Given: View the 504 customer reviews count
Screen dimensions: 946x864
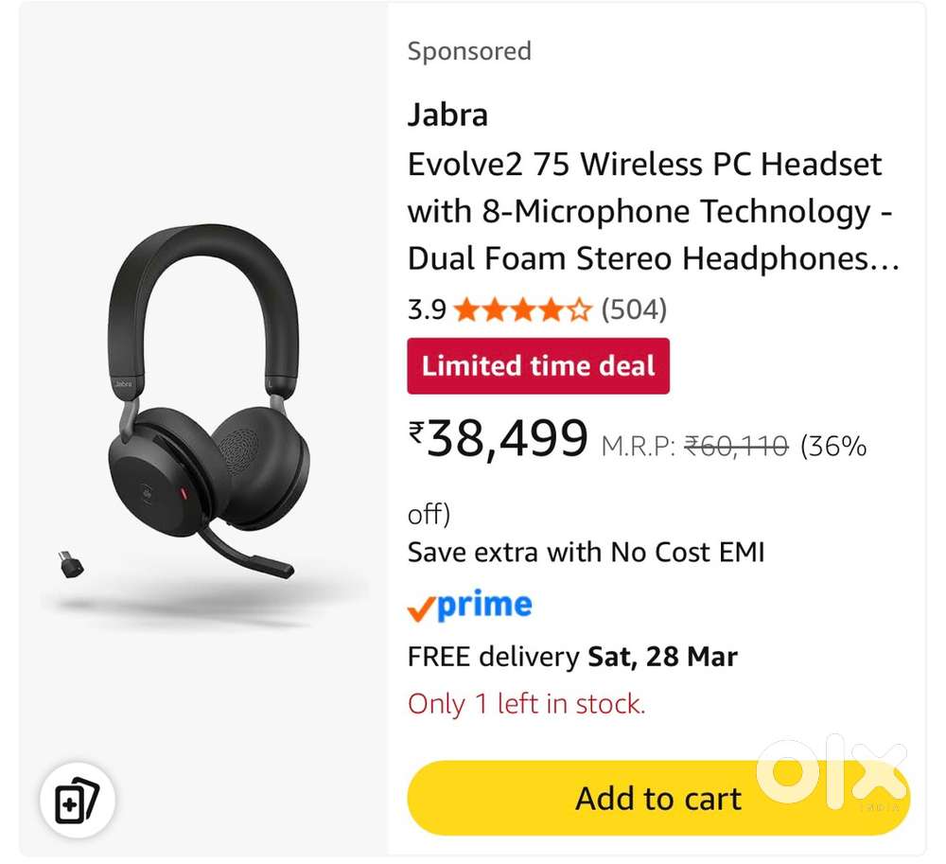Looking at the screenshot, I should coord(634,309).
